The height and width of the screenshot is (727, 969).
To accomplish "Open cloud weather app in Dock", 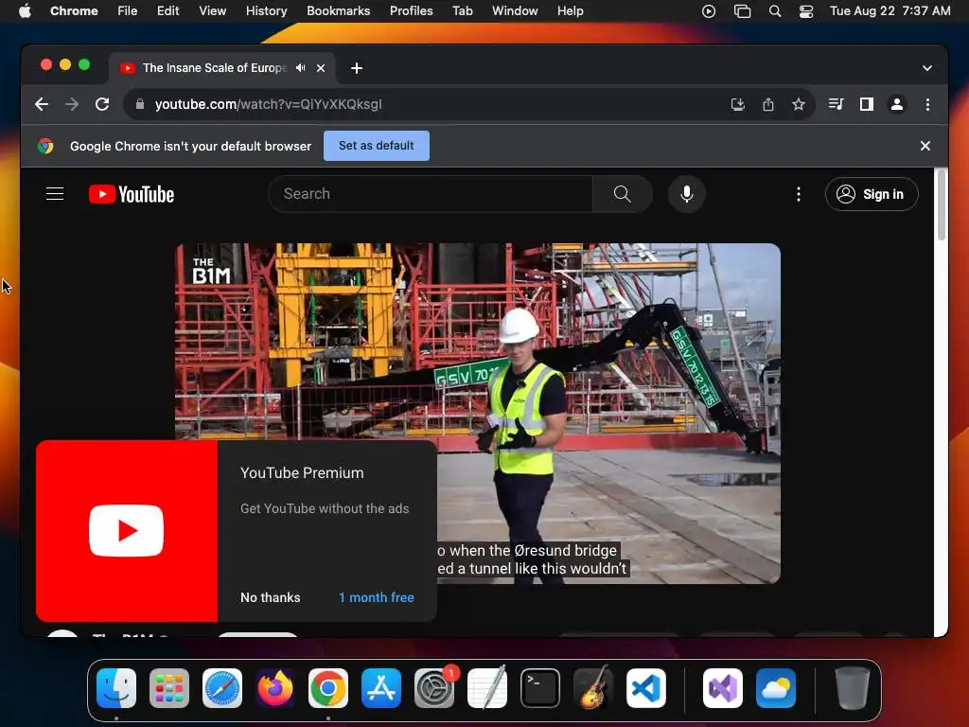I will click(776, 688).
